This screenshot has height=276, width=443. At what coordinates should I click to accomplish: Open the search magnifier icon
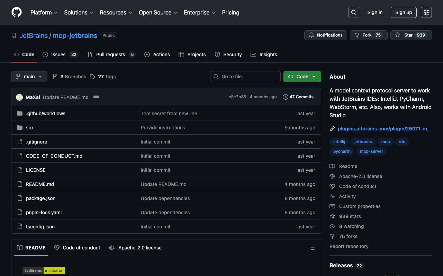coord(353,12)
